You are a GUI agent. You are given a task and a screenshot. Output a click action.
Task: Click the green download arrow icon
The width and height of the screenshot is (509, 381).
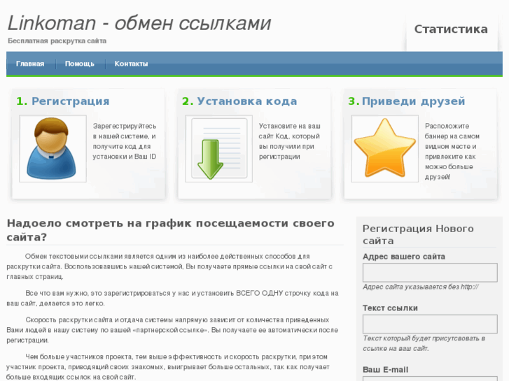click(x=218, y=148)
